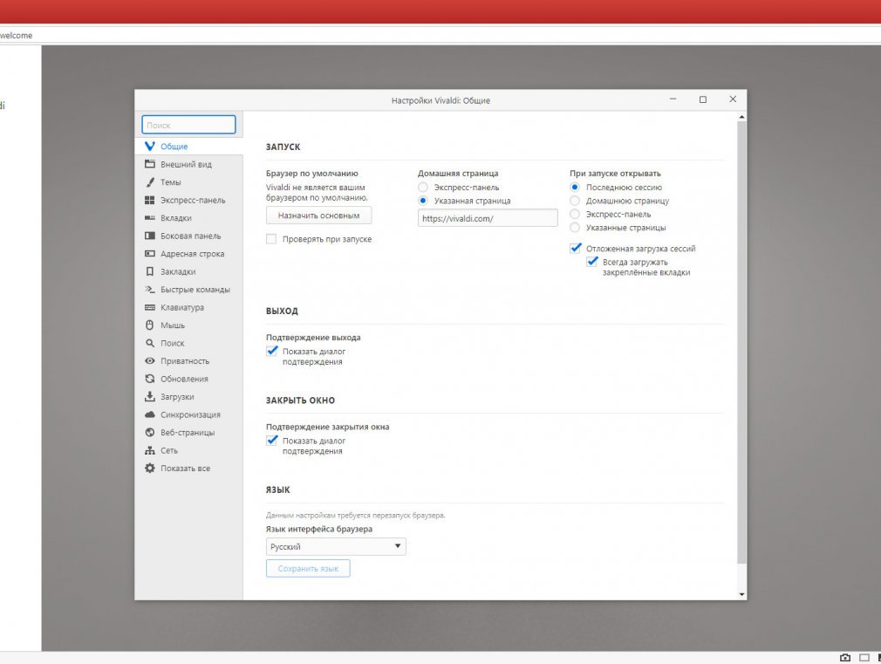
Task: Click the window icon next to the camera
Action: click(x=864, y=657)
